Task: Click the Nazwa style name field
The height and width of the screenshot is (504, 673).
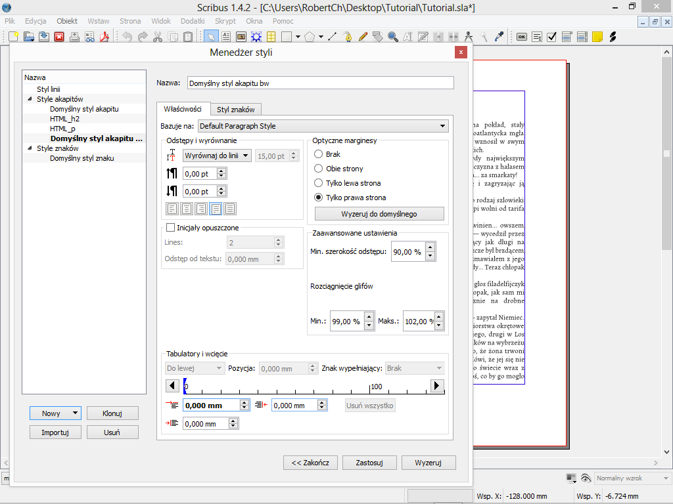Action: click(x=320, y=83)
